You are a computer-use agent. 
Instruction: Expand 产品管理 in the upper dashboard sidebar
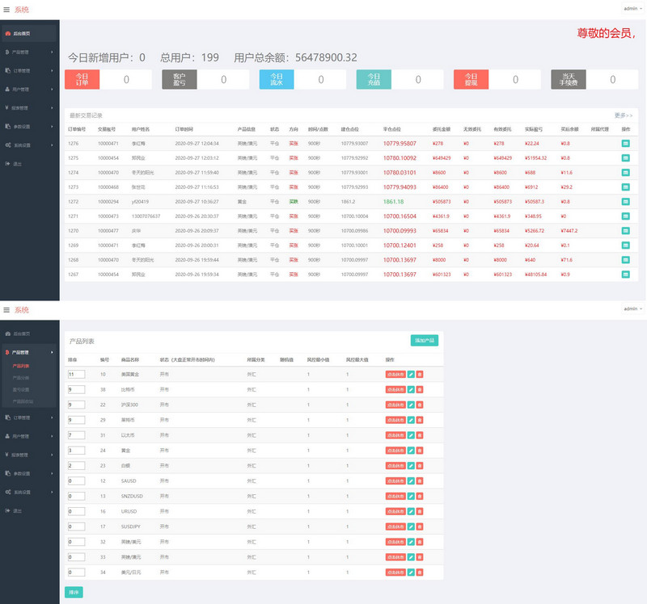click(x=29, y=52)
